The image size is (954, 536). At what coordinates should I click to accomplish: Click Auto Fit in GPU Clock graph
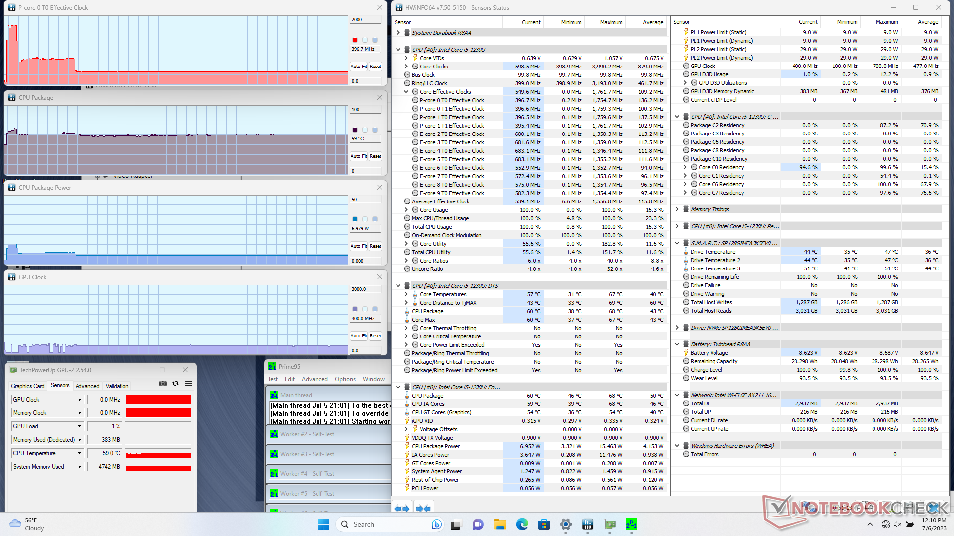click(x=359, y=336)
